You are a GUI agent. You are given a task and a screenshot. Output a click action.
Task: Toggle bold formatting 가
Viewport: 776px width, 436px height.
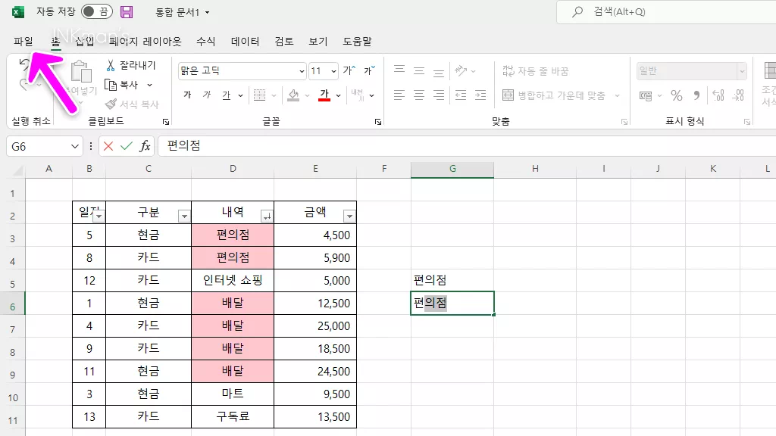[187, 95]
